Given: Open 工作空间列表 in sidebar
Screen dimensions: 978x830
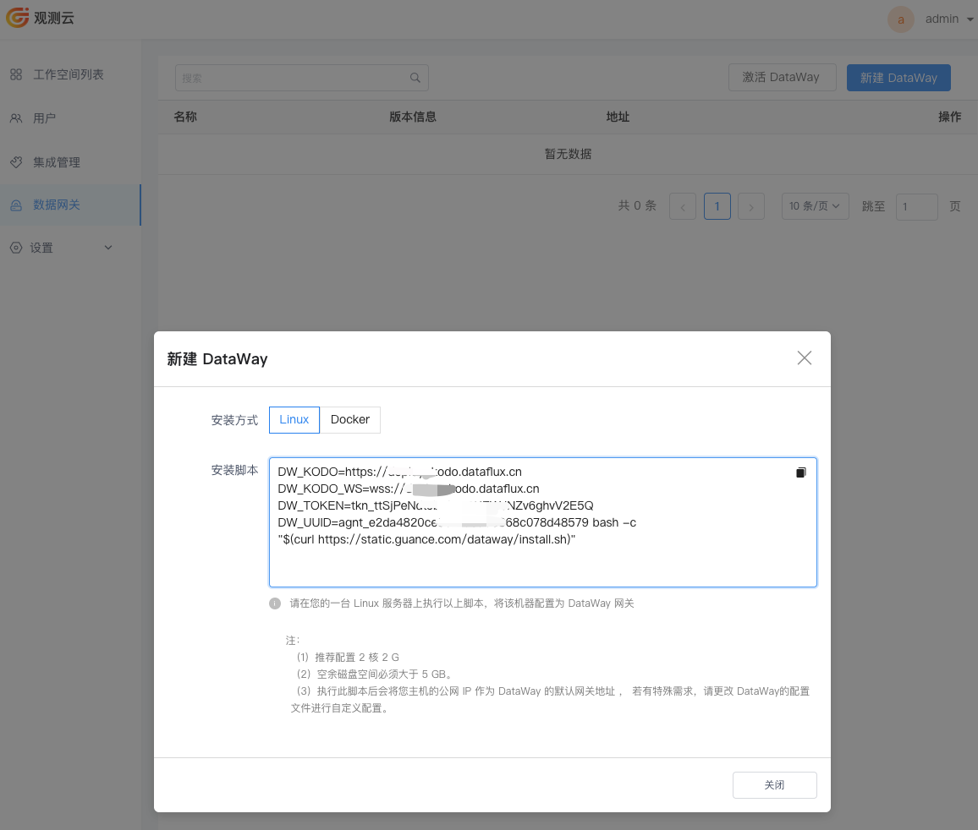Looking at the screenshot, I should click(70, 74).
